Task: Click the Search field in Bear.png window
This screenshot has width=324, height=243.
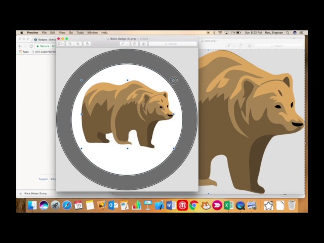Action: pyautogui.click(x=278, y=46)
